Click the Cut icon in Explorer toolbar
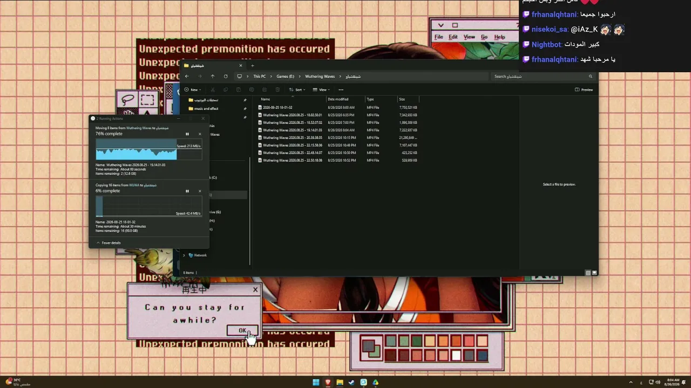This screenshot has width=691, height=388. pos(213,90)
